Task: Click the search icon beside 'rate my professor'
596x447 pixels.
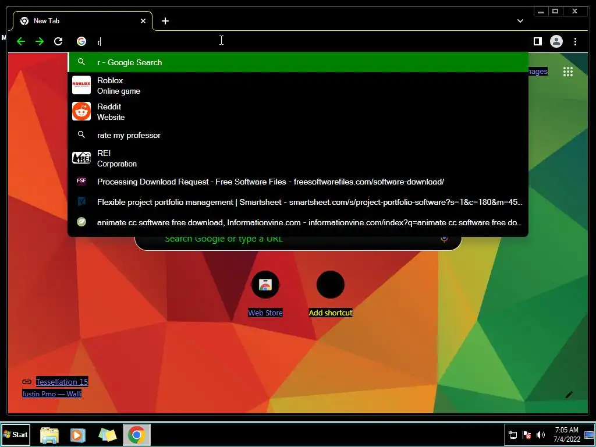Action: tap(81, 134)
